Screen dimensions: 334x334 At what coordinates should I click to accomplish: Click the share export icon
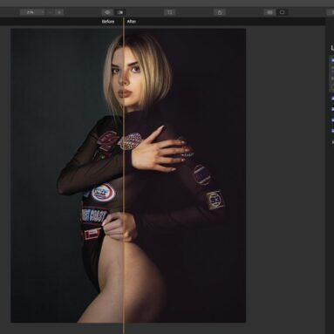pyautogui.click(x=220, y=12)
